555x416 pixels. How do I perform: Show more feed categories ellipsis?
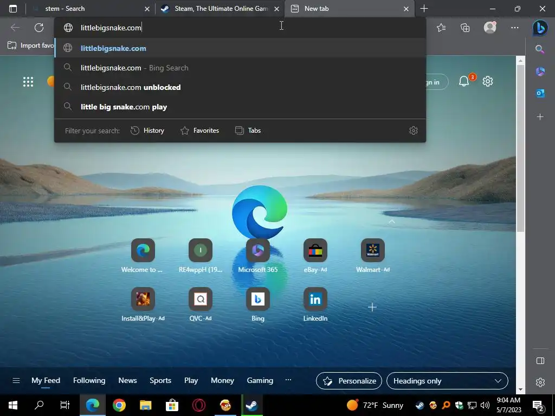(288, 380)
